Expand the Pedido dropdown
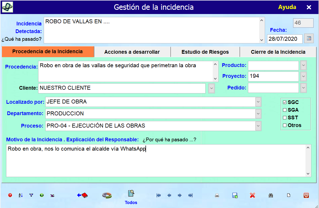Screen dimensions: 319x208 tap(304, 88)
